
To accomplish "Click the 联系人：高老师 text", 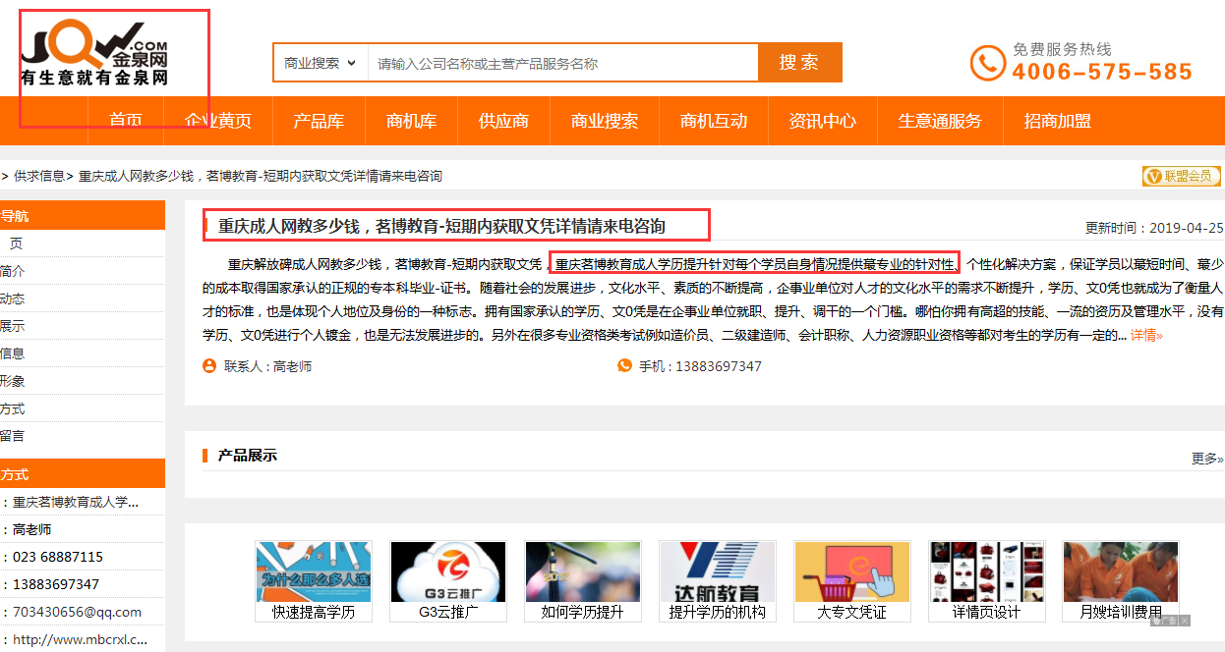I will [267, 366].
